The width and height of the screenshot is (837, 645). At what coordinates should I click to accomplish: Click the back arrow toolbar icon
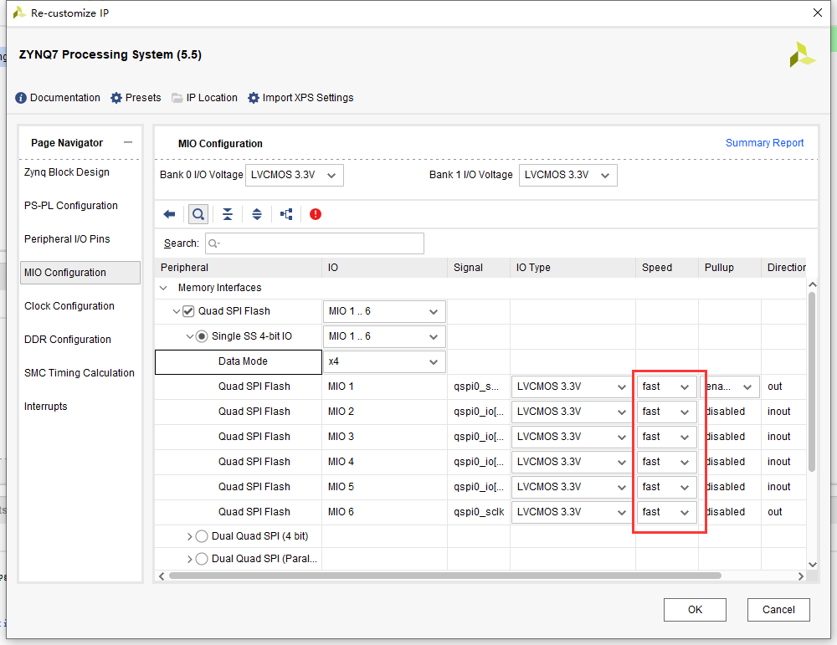(169, 214)
